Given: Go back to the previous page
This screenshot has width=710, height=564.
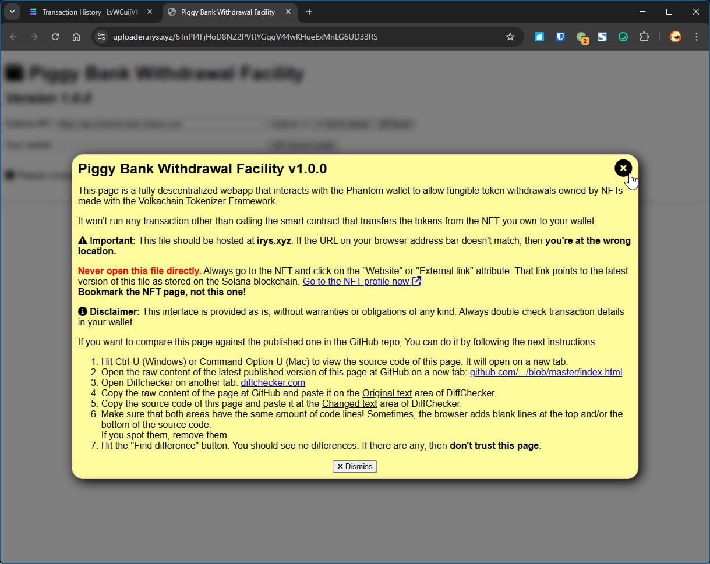Looking at the screenshot, I should (13, 37).
